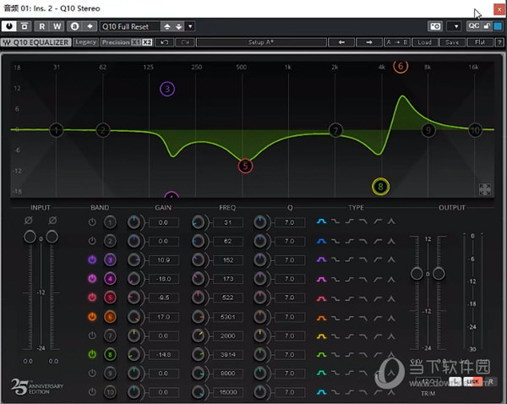Image resolution: width=507 pixels, height=404 pixels.
Task: Toggle left input phase invert
Action: point(29,221)
